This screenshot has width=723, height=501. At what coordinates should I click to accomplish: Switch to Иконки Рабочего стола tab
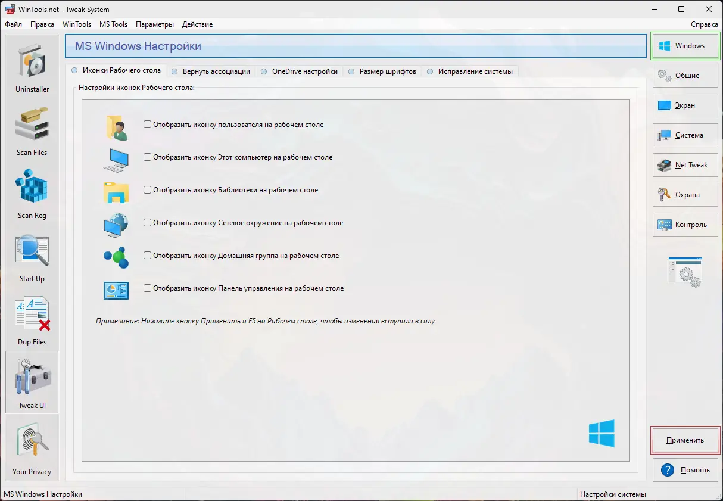[x=116, y=70]
